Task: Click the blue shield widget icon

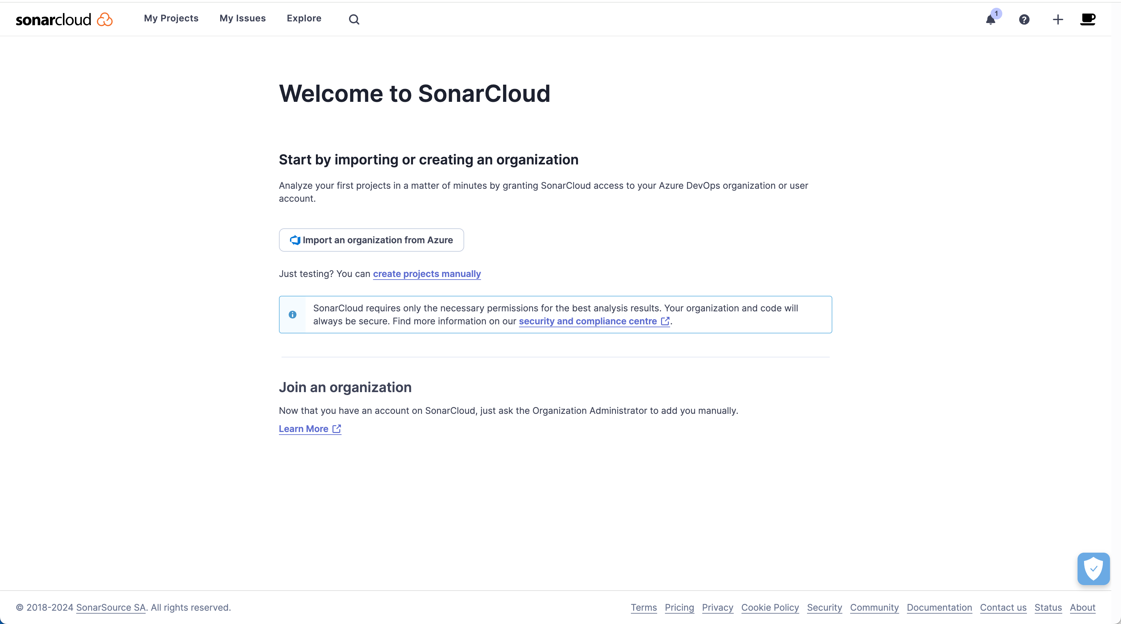Action: (1093, 568)
